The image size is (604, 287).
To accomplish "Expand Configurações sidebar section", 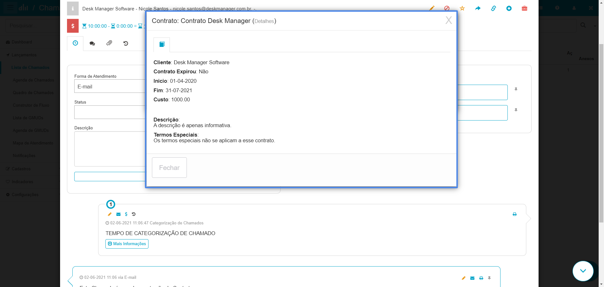I will coord(25,195).
